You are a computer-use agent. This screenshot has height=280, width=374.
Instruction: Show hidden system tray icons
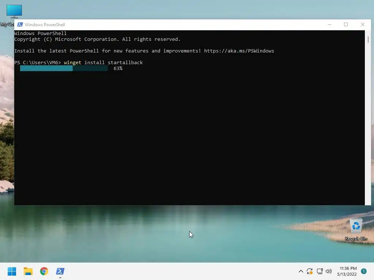[301, 271]
